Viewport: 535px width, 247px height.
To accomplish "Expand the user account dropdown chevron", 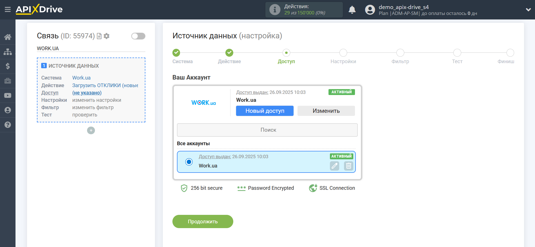I will tap(528, 10).
